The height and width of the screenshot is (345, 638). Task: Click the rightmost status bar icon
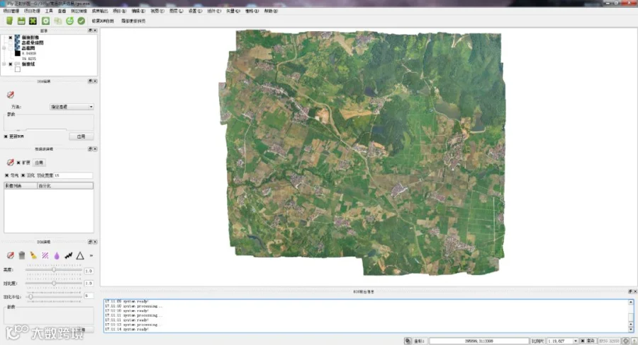[634, 341]
